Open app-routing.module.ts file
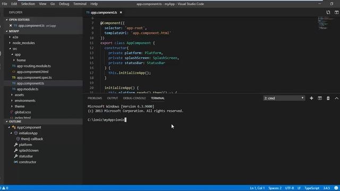This screenshot has height=191, width=340. (x=33, y=66)
